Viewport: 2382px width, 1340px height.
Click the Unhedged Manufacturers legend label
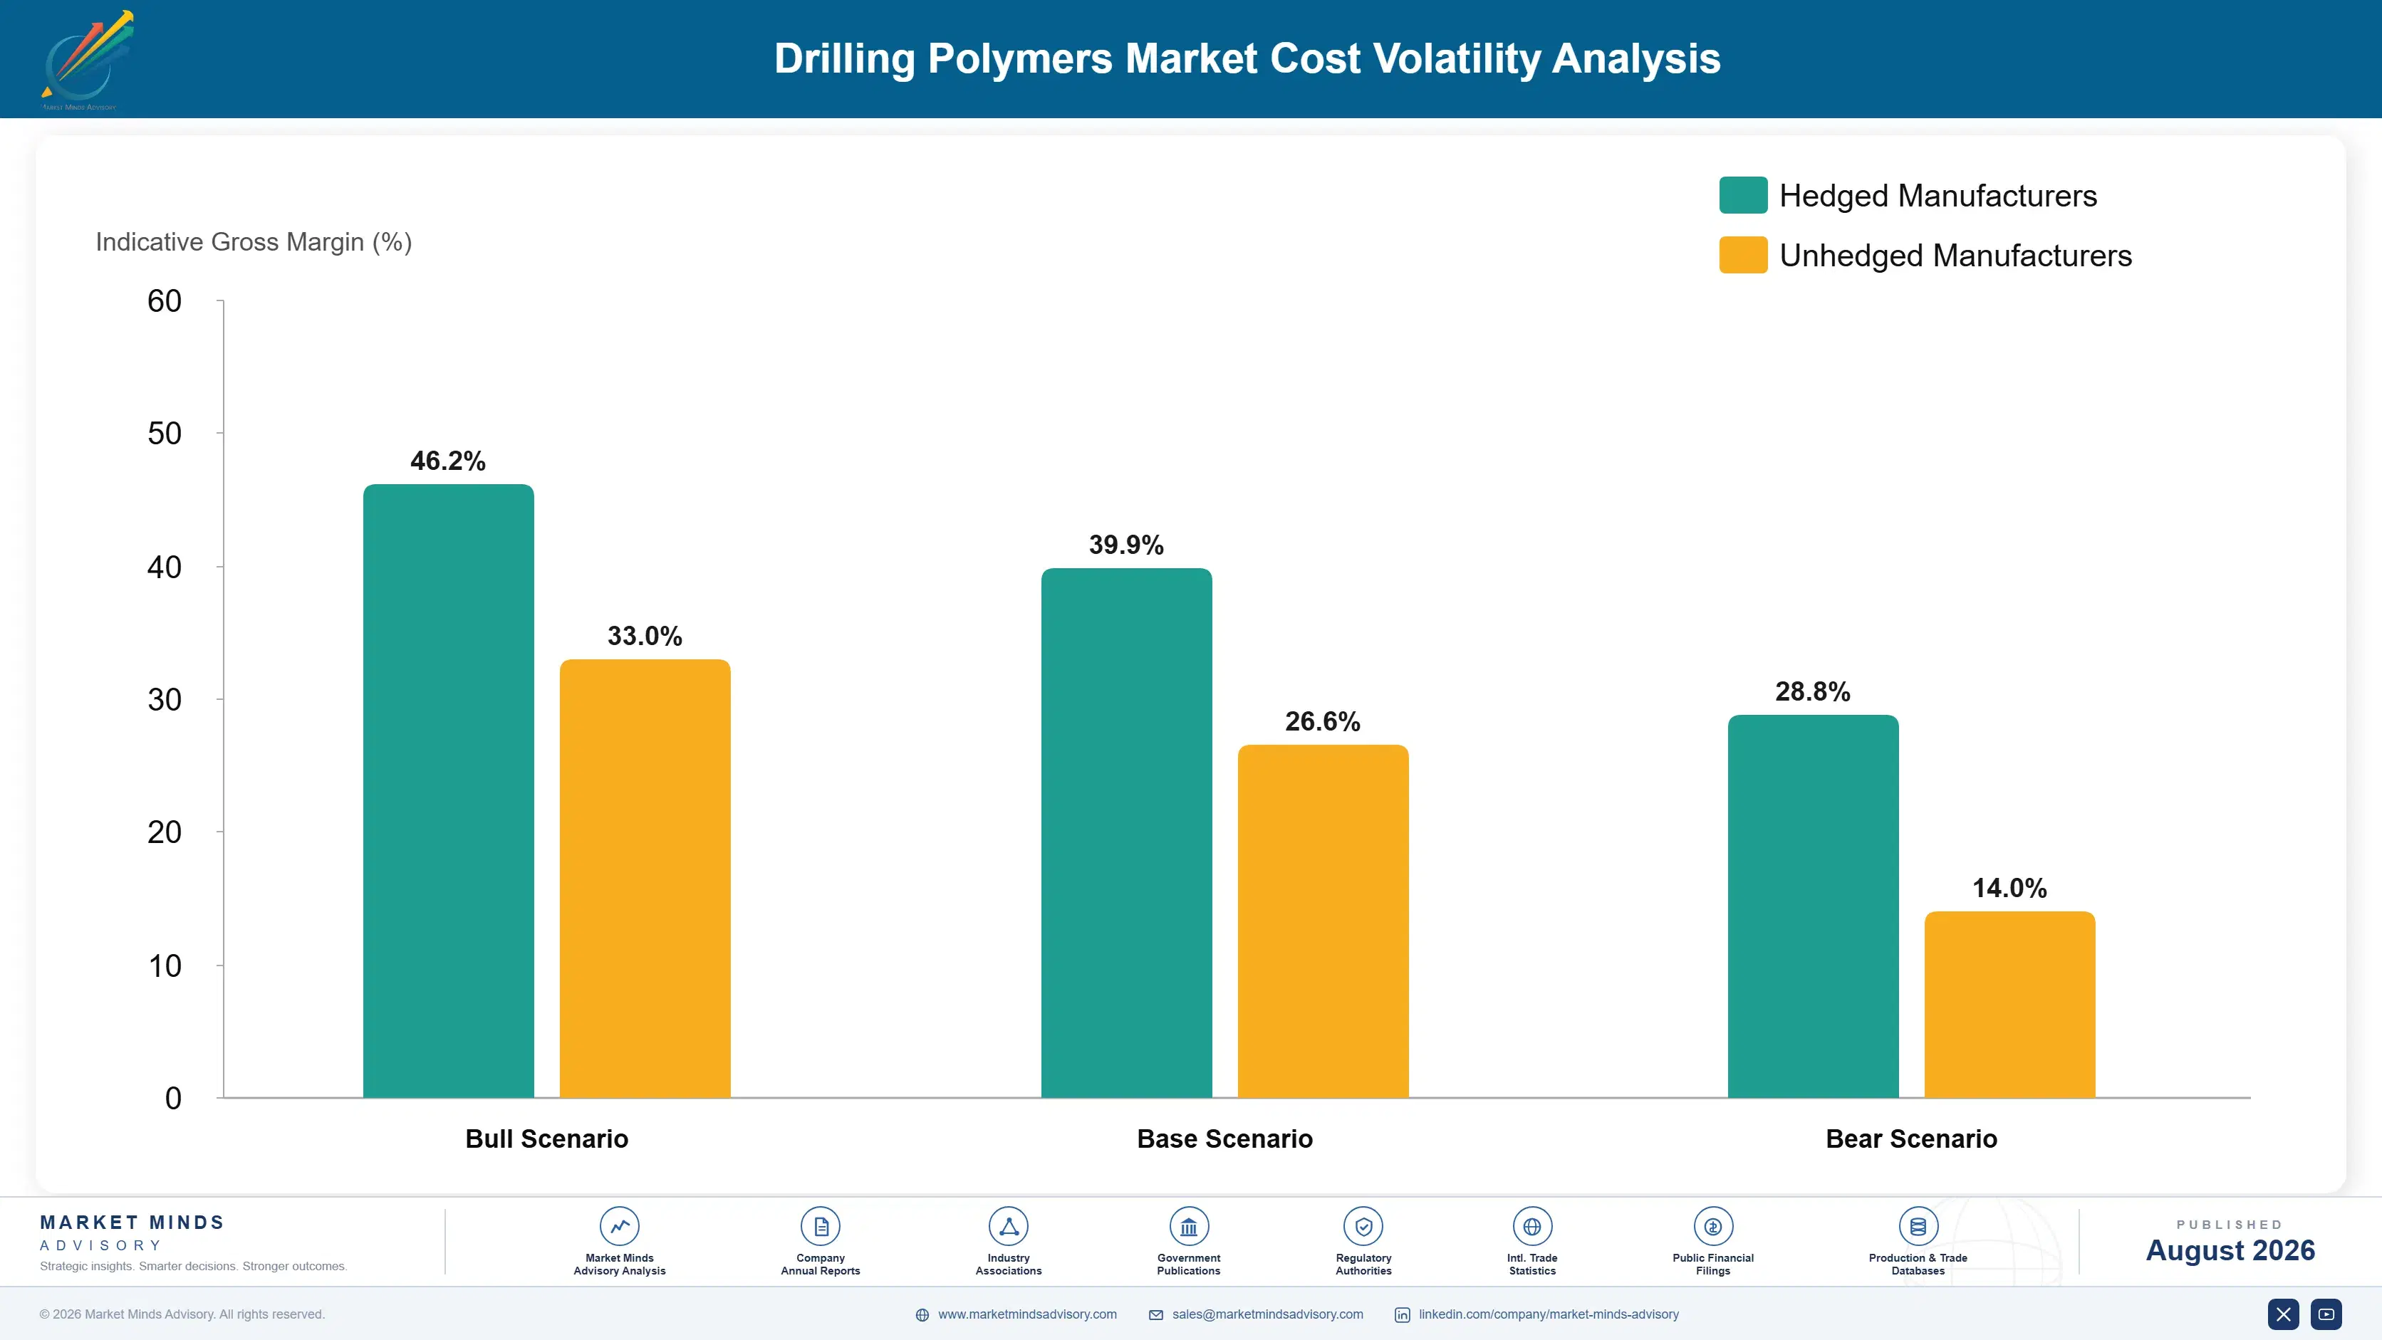[x=1956, y=256]
